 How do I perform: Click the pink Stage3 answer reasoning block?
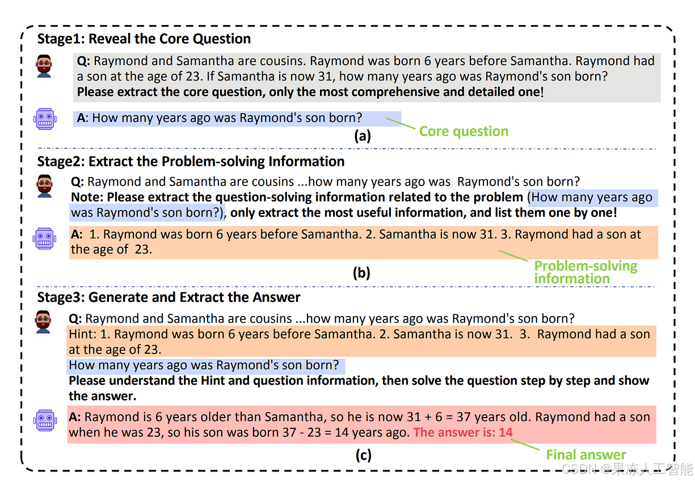click(x=361, y=424)
